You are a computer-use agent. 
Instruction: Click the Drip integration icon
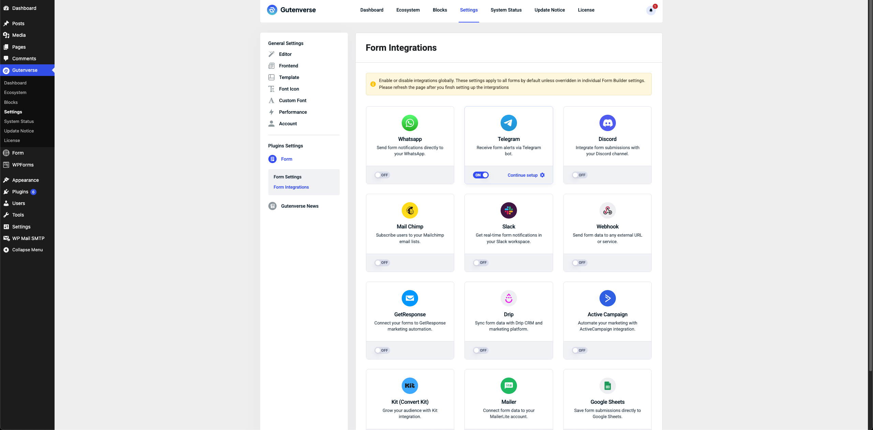pyautogui.click(x=508, y=298)
